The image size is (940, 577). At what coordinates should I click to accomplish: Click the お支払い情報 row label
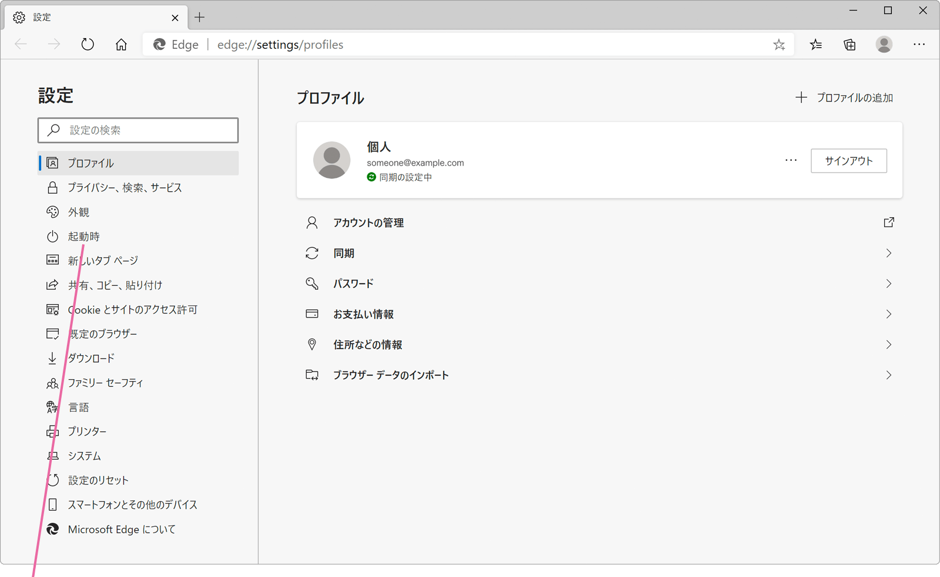tap(363, 315)
